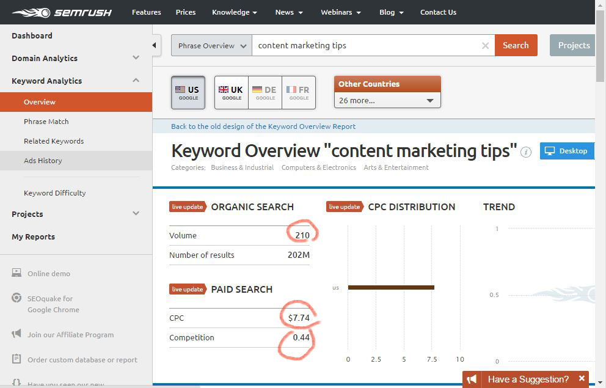This screenshot has height=388, width=606.
Task: Click info icon beside Keyword Overview title
Action: coord(526,152)
